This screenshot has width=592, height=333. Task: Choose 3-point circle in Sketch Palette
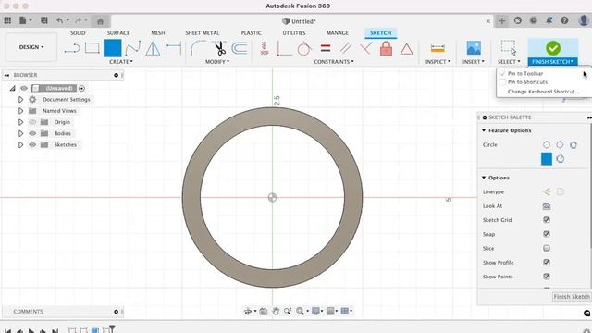tap(573, 145)
